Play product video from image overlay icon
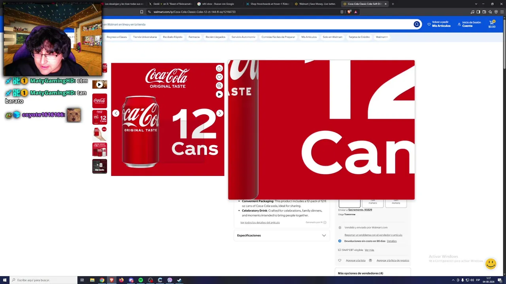Viewport: 506px width, 284px height. coord(219,94)
